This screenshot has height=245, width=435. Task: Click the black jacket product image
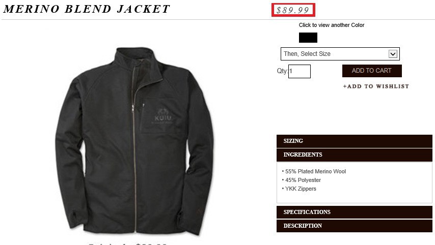[134, 141]
